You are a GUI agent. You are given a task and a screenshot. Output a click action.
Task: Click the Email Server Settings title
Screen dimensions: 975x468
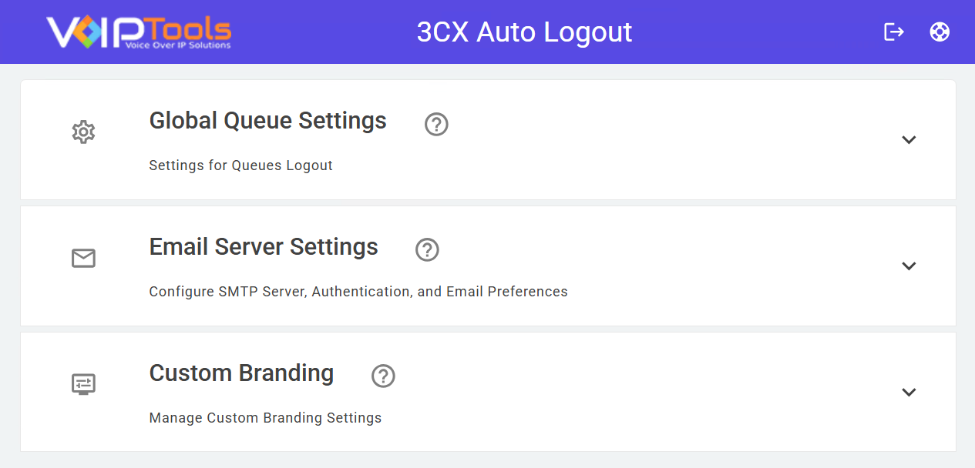point(264,247)
